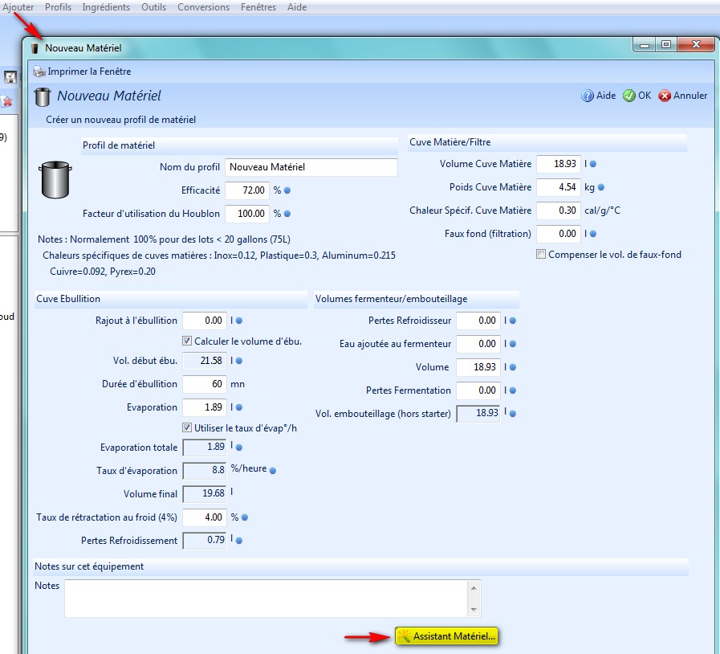The image size is (720, 654).
Task: Click the Notes text area
Action: 265,599
